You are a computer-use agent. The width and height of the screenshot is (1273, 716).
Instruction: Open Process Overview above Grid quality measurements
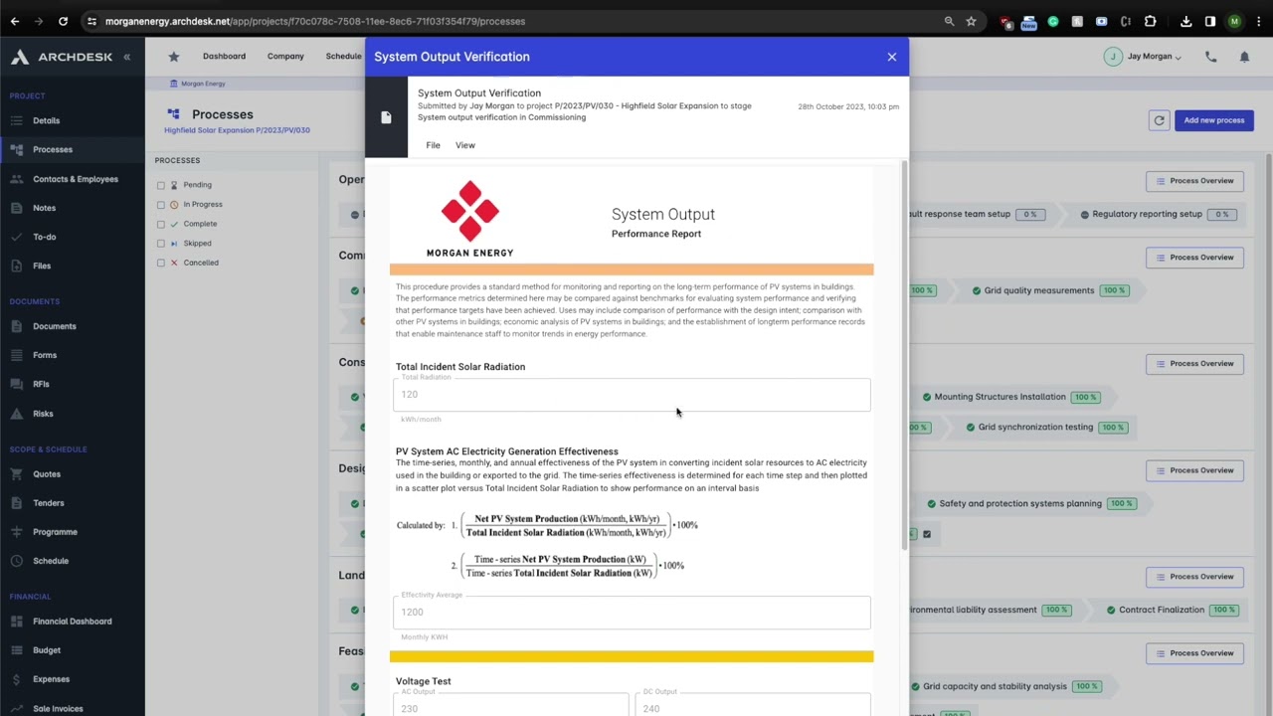click(1194, 258)
